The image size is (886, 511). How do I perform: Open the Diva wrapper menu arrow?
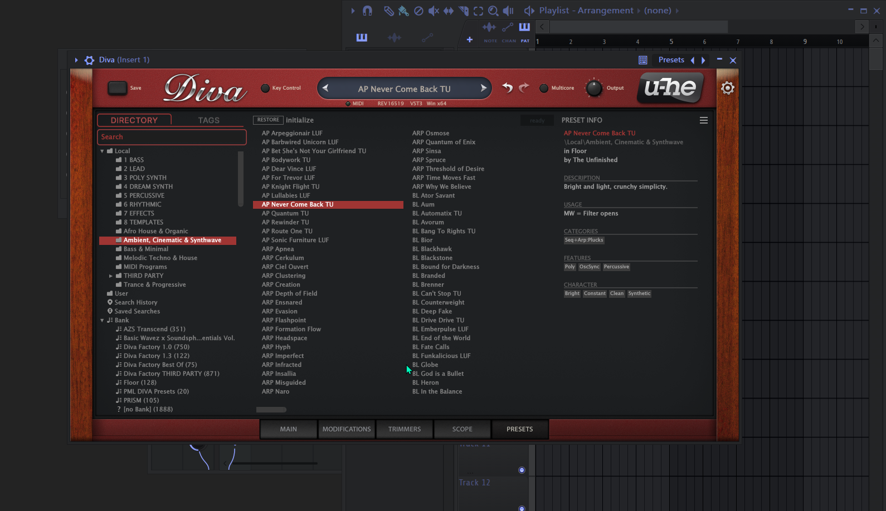(x=76, y=60)
